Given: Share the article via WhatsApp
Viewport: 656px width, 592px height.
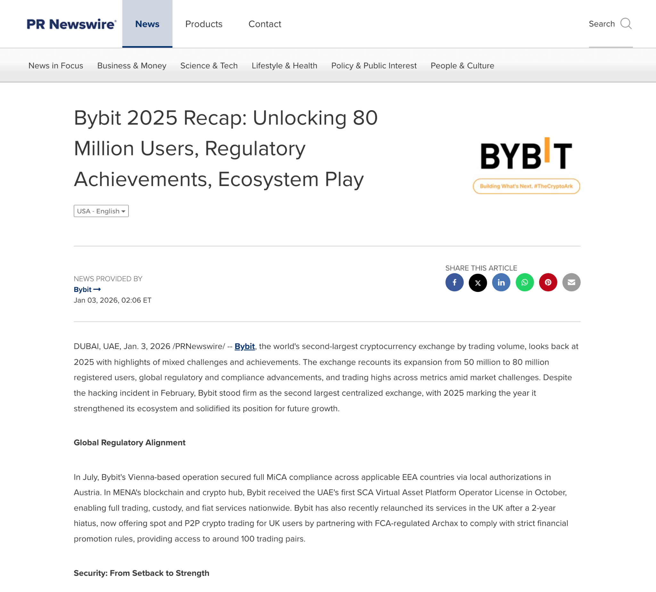Looking at the screenshot, I should tap(525, 282).
